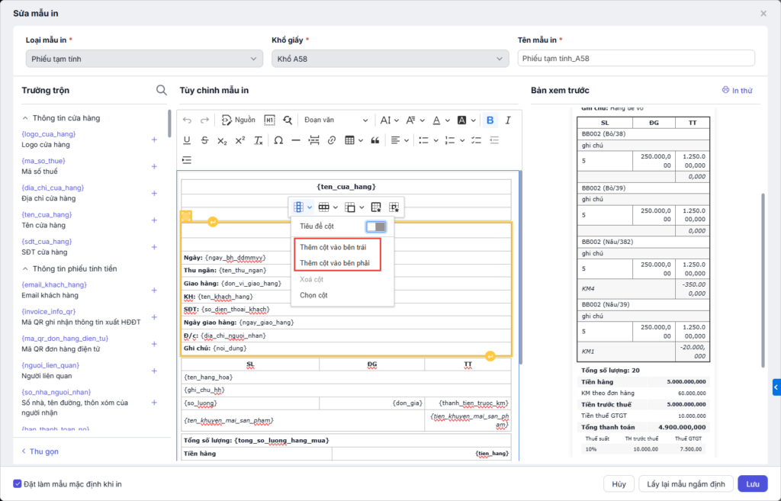
Task: Click the find and replace icon
Action: [288, 120]
